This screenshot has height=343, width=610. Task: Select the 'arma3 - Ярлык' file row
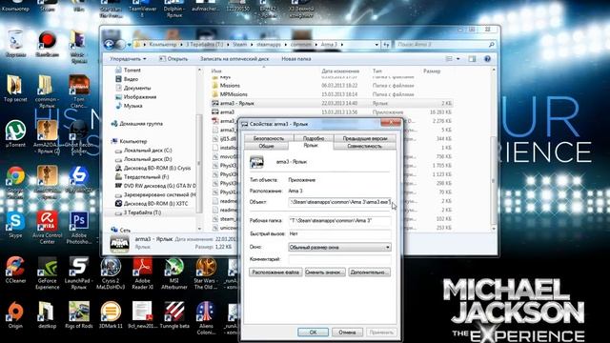pos(332,104)
